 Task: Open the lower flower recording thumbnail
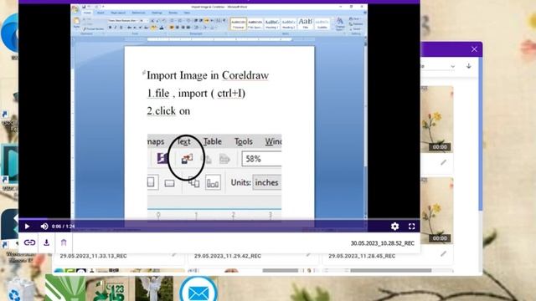(x=437, y=210)
